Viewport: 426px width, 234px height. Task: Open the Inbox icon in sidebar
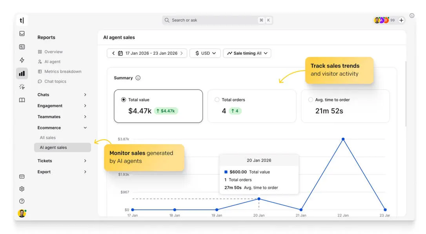[22, 33]
